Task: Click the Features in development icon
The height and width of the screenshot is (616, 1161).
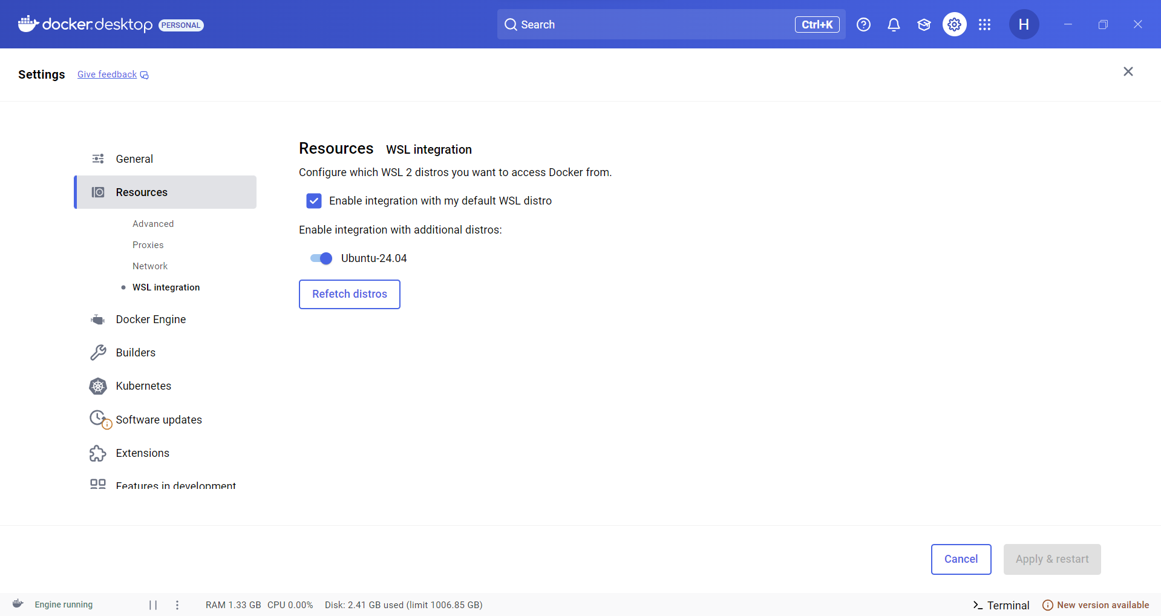Action: point(98,483)
